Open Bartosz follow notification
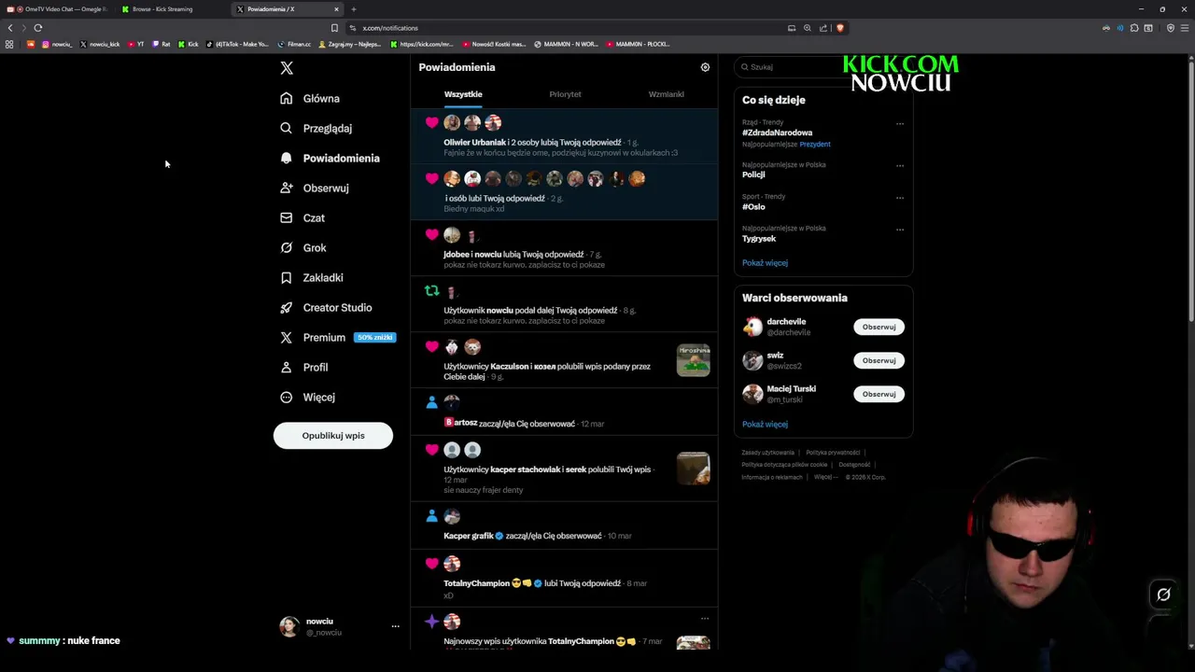 pyautogui.click(x=564, y=412)
